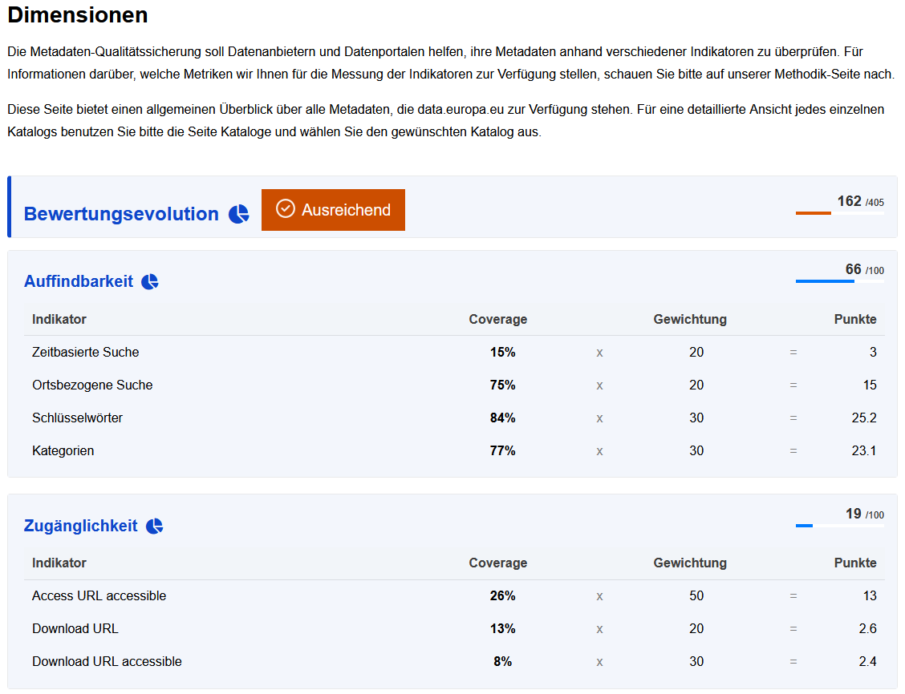Select the Schlüsselwörter indicator row

tap(454, 418)
